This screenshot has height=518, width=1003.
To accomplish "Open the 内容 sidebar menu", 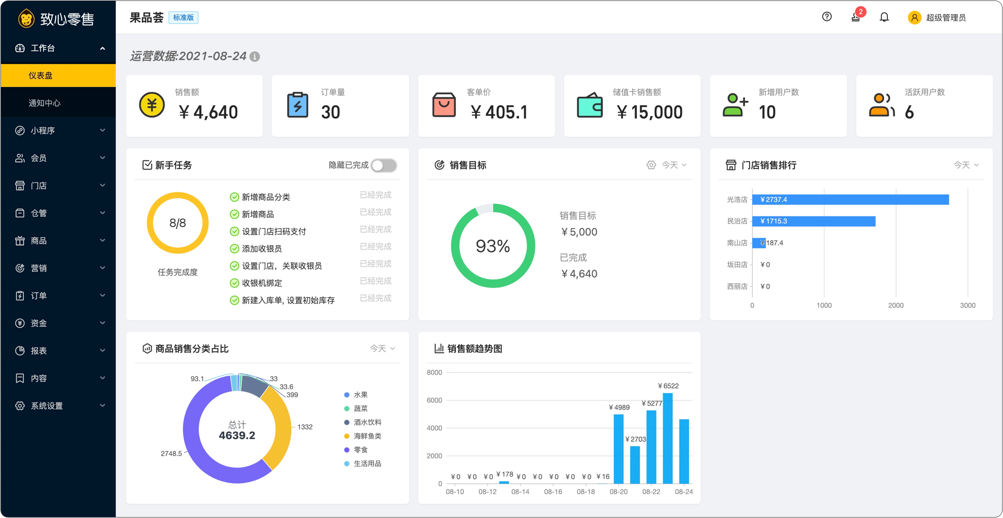I will click(58, 378).
